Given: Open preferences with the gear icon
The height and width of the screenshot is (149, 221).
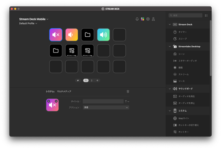Looking at the screenshot, I should click(148, 19).
